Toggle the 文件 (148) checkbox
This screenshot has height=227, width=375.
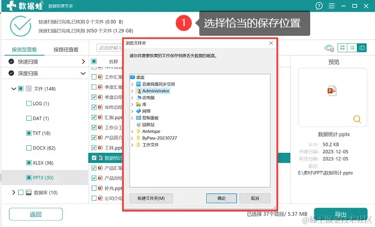(21, 89)
